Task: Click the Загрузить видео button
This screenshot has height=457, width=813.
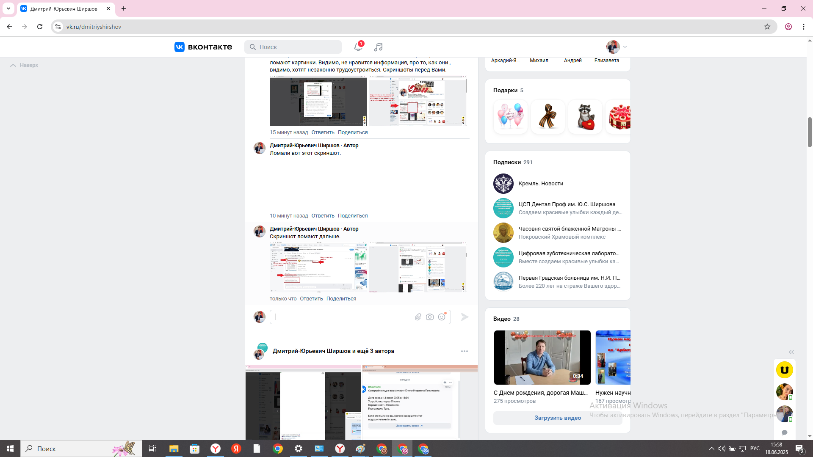Action: pyautogui.click(x=558, y=418)
